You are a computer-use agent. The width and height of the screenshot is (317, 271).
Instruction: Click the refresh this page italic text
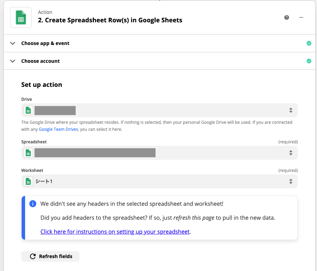click(x=194, y=218)
